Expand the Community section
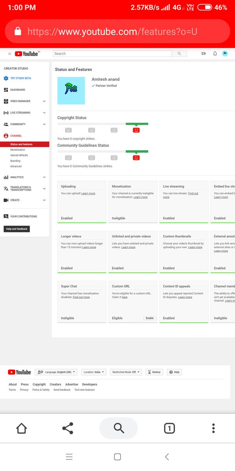This screenshot has height=471, width=235. (x=44, y=124)
